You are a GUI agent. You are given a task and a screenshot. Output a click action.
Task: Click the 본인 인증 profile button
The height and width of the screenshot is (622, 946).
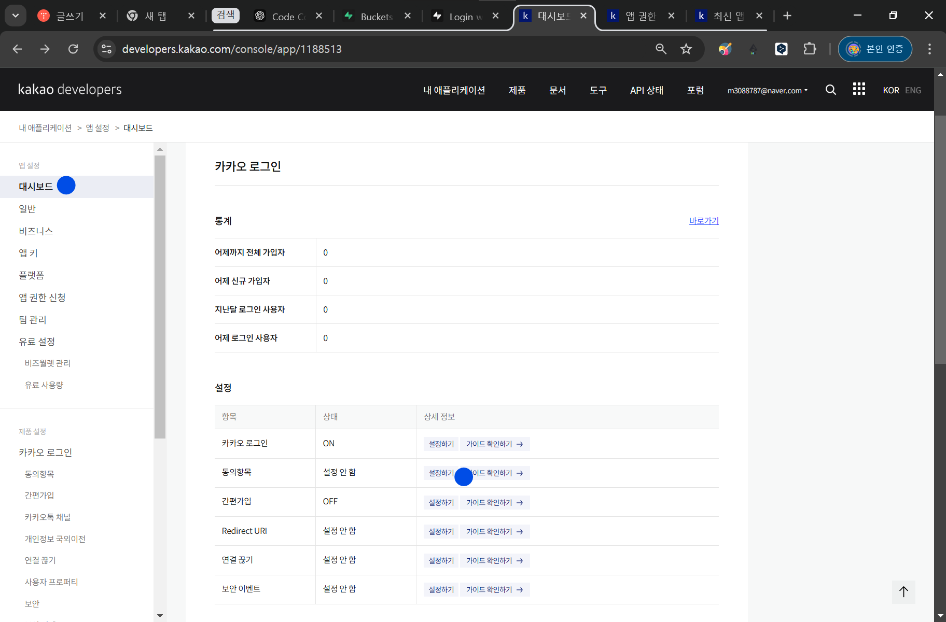coord(875,49)
